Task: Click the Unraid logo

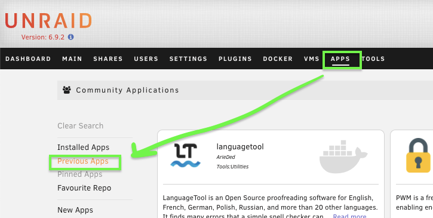Action: coord(48,21)
